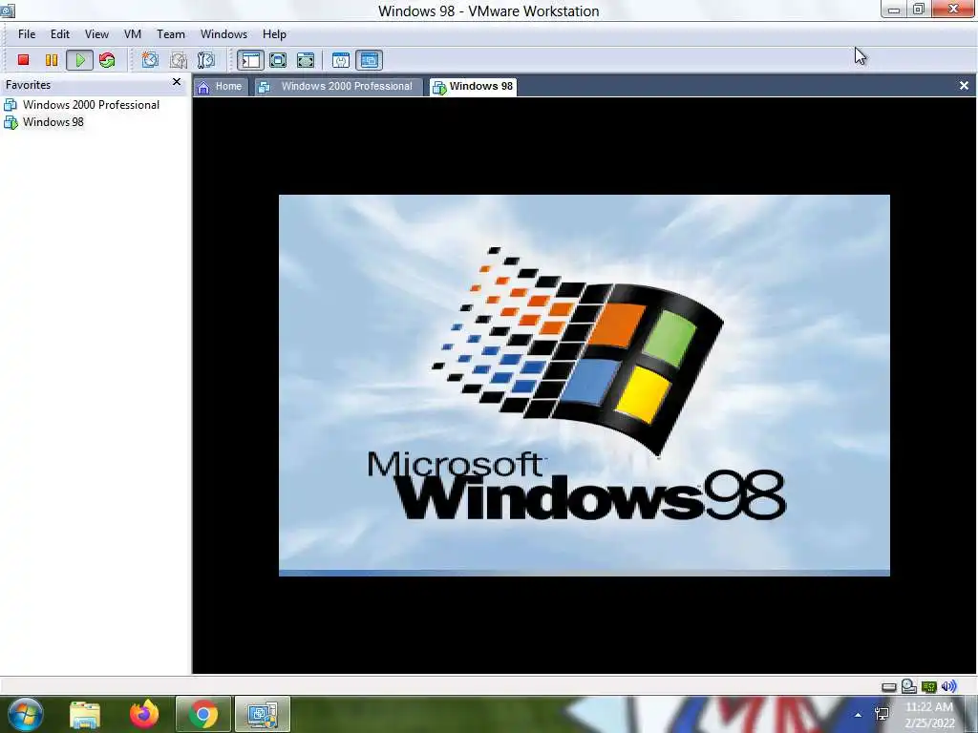Viewport: 978px width, 733px height.
Task: Click the CD-ROM device status icon
Action: point(909,686)
